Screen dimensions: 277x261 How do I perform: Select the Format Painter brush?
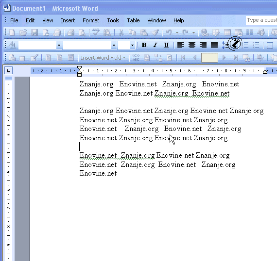[x=155, y=33]
